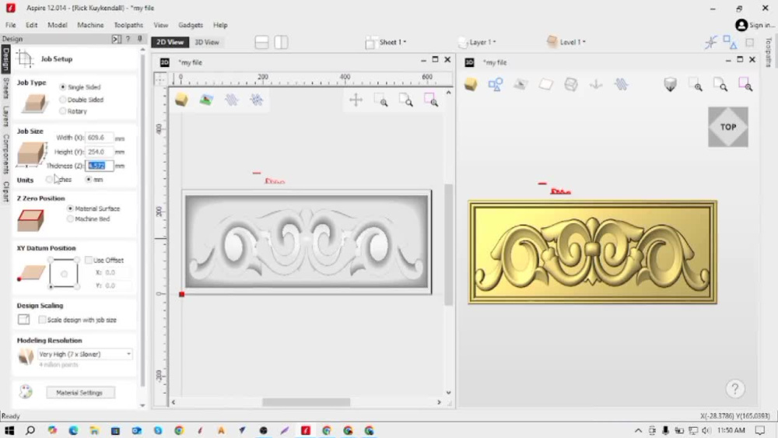Open the Modeling Resolution dropdown

pos(85,354)
